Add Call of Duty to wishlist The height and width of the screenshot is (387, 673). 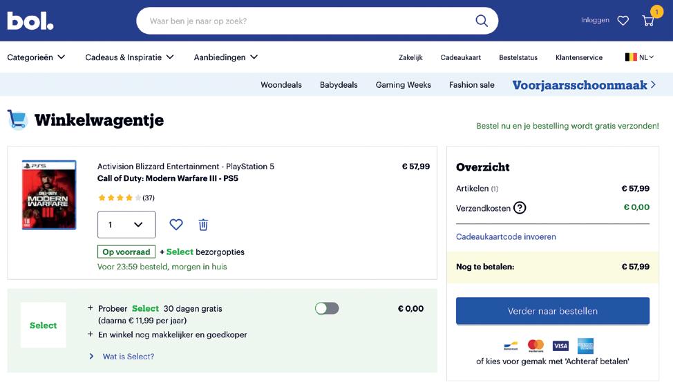pyautogui.click(x=176, y=225)
